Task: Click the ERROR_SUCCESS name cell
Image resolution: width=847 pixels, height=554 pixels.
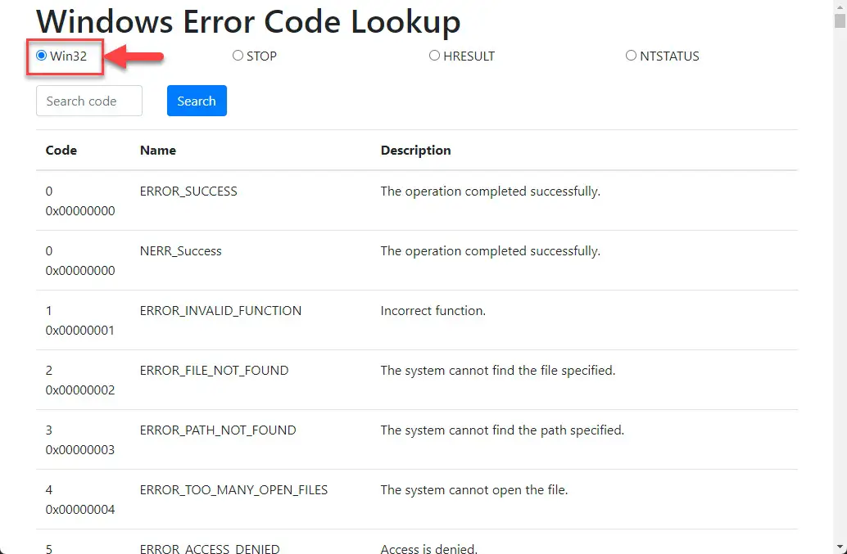Action: coord(188,191)
